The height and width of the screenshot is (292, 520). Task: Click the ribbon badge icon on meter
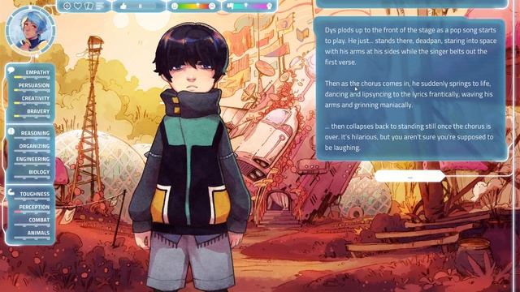269,6
